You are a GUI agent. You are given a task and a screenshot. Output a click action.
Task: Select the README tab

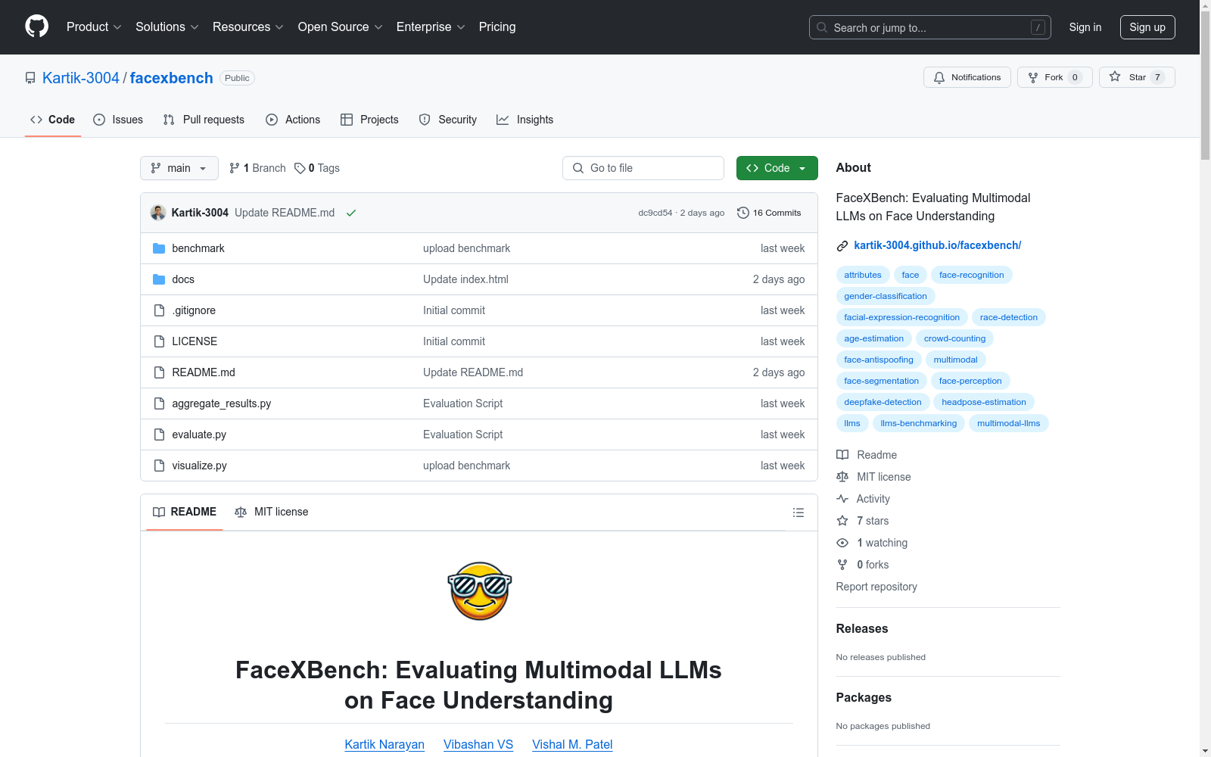(185, 512)
